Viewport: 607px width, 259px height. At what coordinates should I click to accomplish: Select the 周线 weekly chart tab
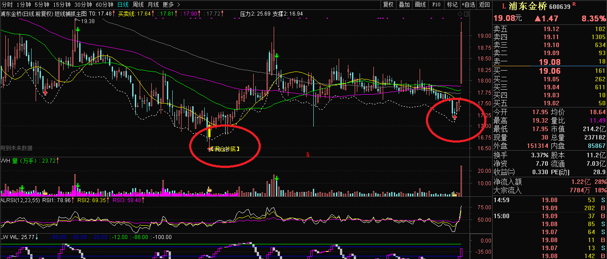pos(138,5)
